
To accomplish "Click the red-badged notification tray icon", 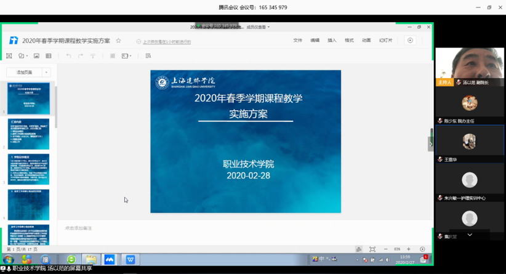I will click(424, 259).
